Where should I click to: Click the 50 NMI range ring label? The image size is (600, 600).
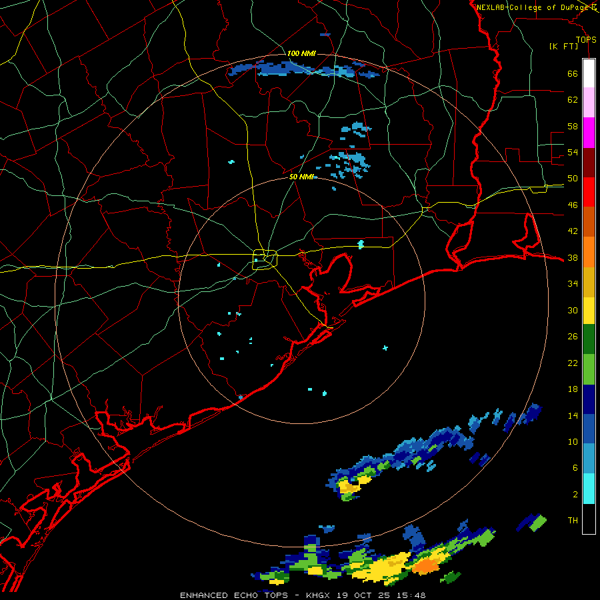point(301,177)
